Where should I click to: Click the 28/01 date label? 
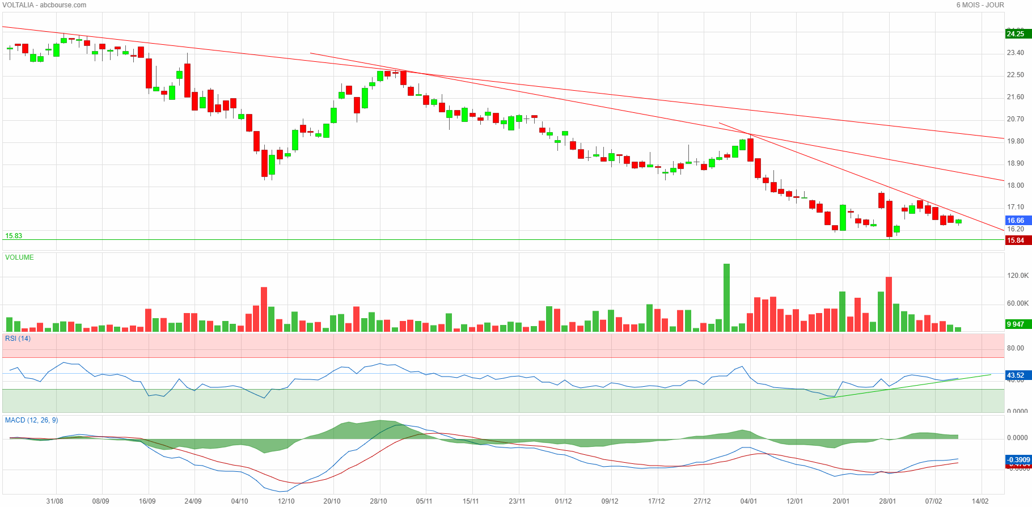(x=887, y=501)
